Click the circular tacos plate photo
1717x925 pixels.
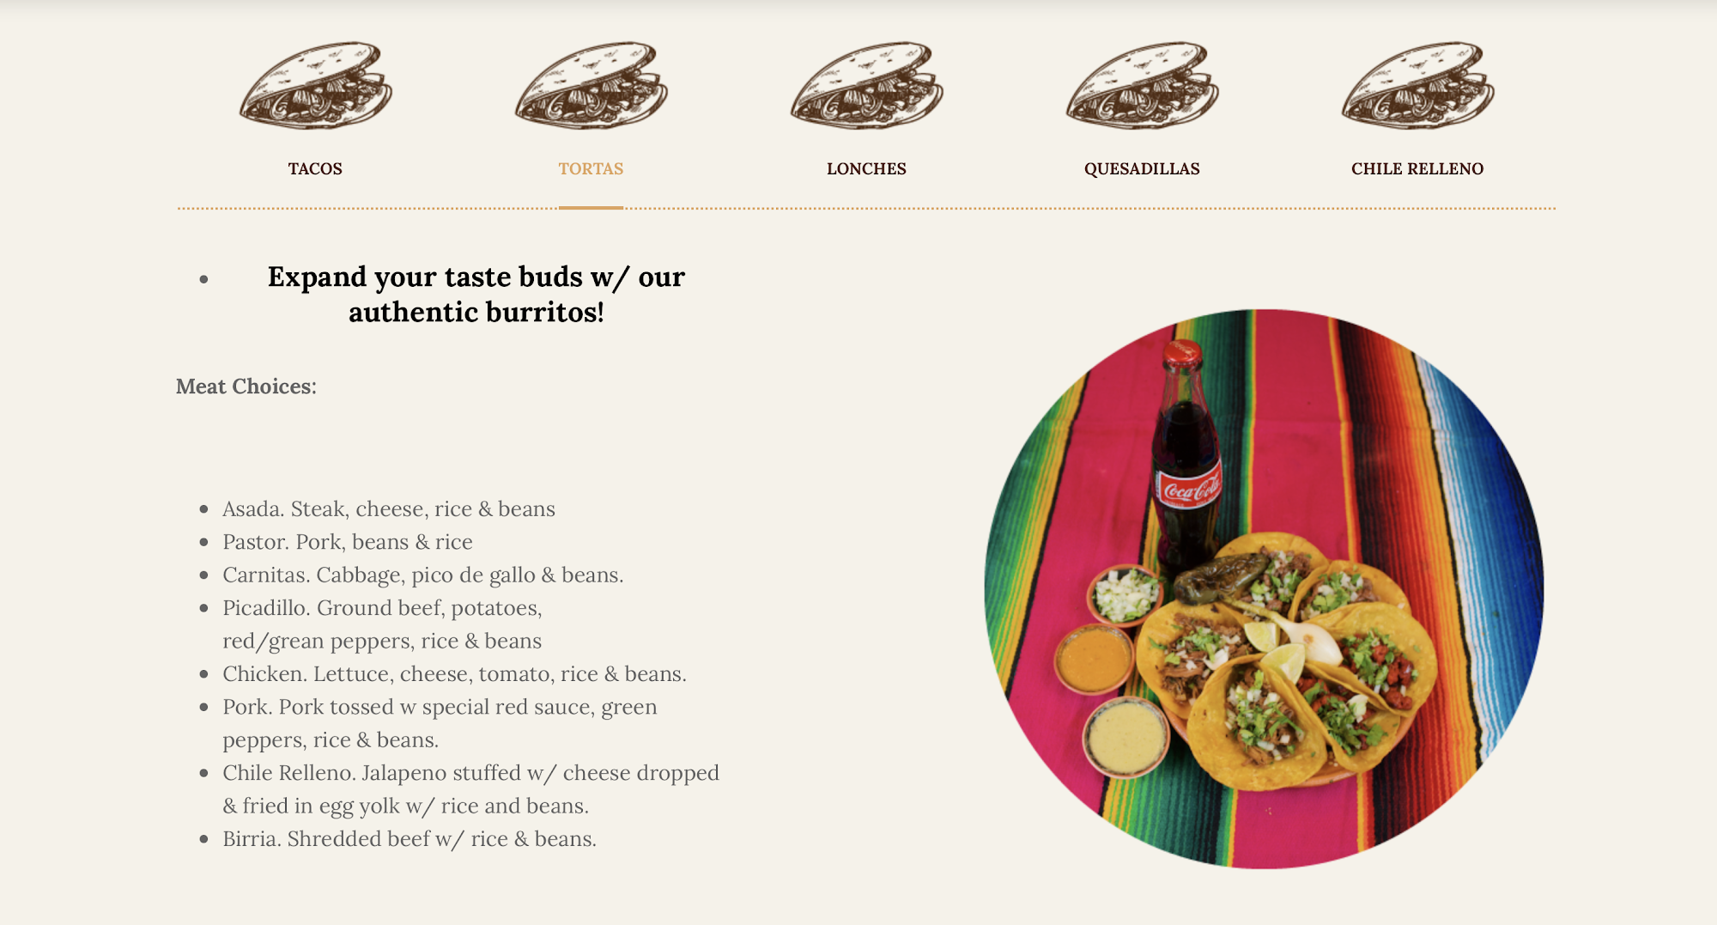pos(1264,588)
